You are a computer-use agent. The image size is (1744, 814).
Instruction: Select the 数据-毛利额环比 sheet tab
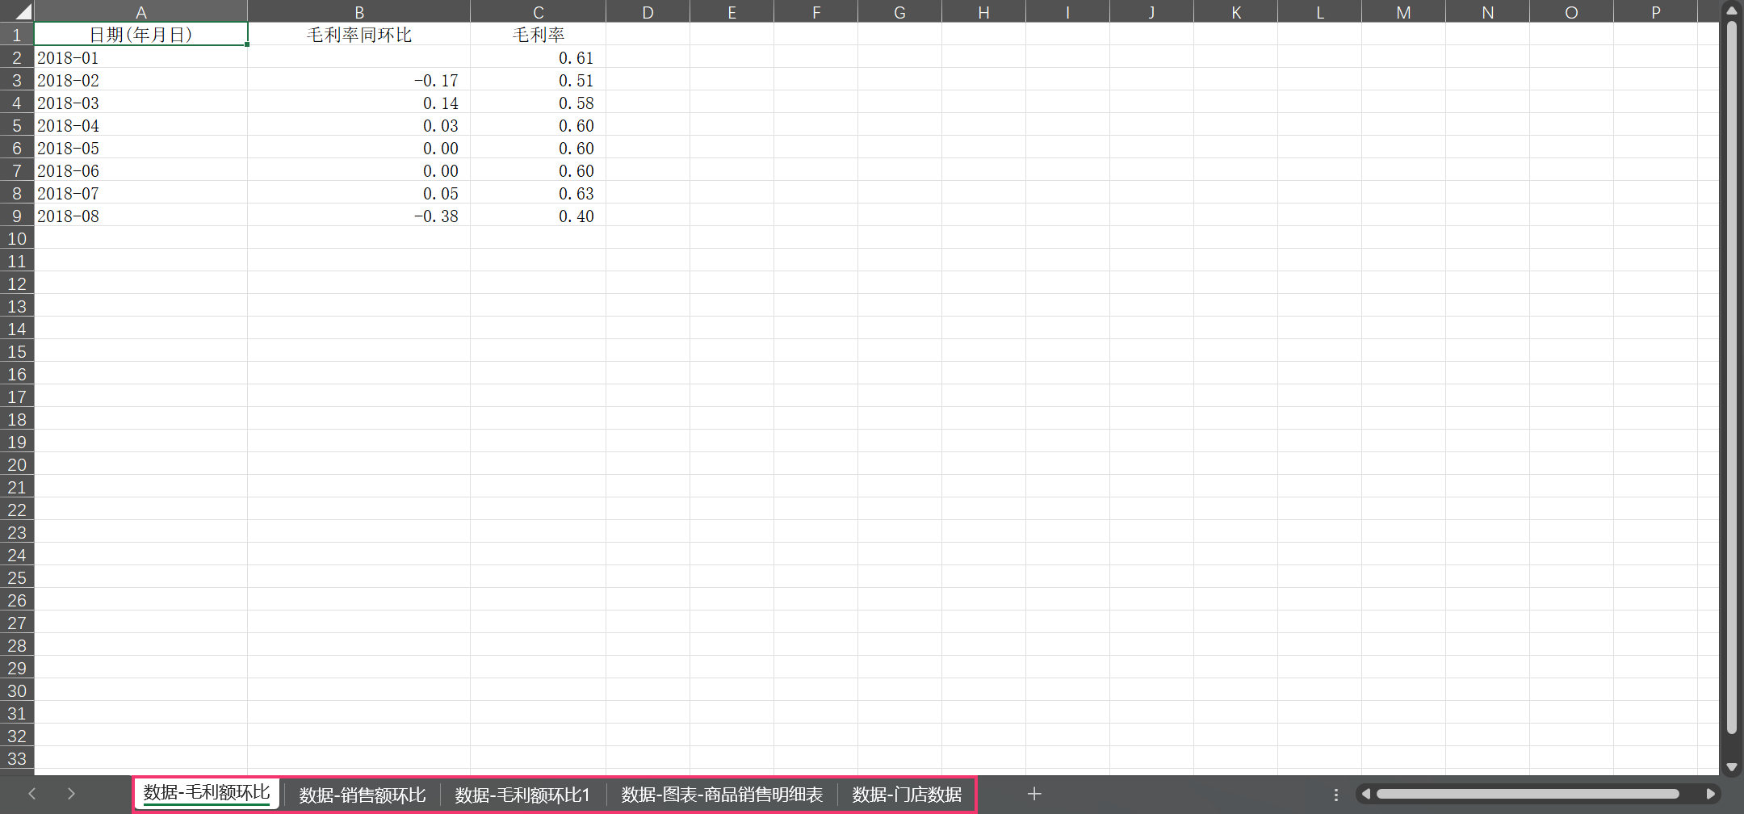(x=207, y=794)
